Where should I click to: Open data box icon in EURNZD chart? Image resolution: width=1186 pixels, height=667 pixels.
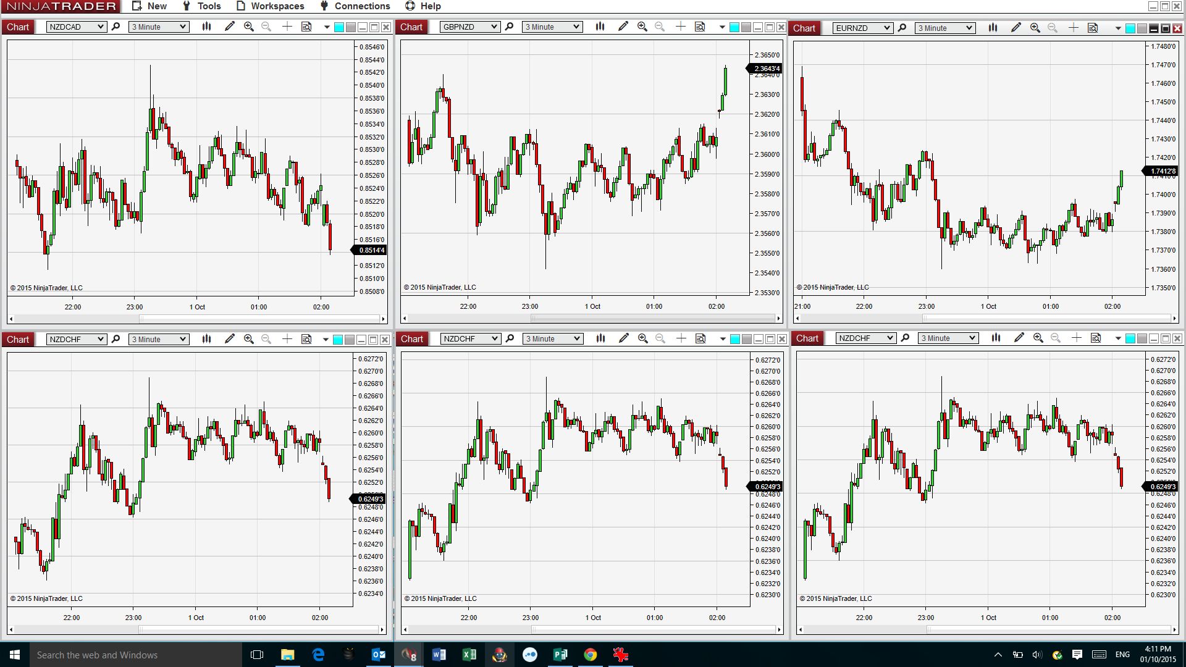(x=1093, y=28)
